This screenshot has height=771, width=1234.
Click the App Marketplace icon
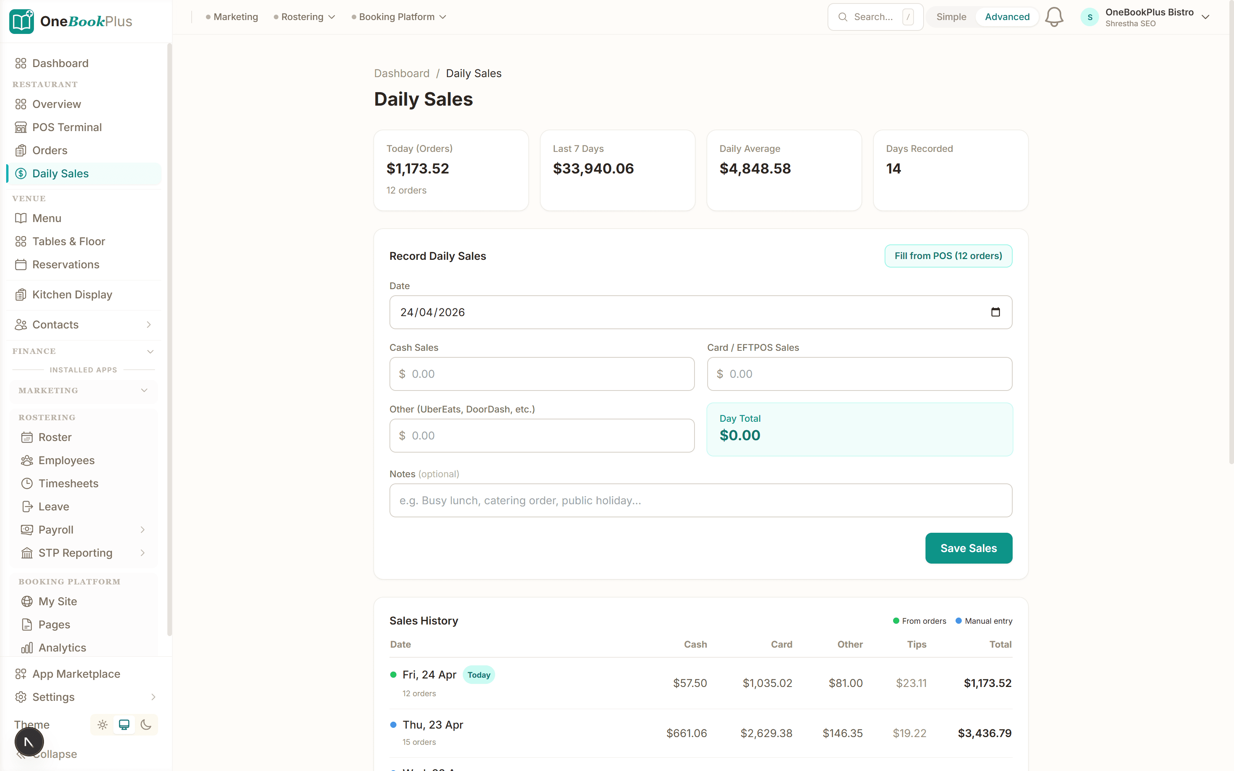(20, 674)
